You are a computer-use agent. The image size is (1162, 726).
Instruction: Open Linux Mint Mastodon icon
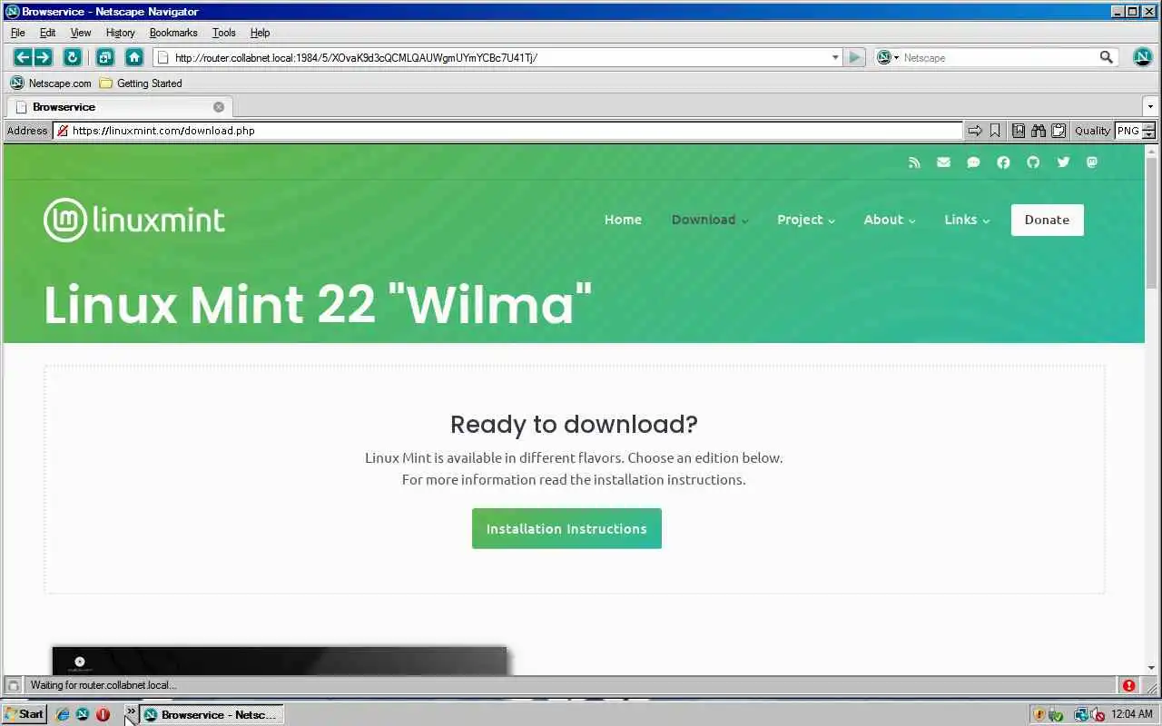click(1092, 162)
